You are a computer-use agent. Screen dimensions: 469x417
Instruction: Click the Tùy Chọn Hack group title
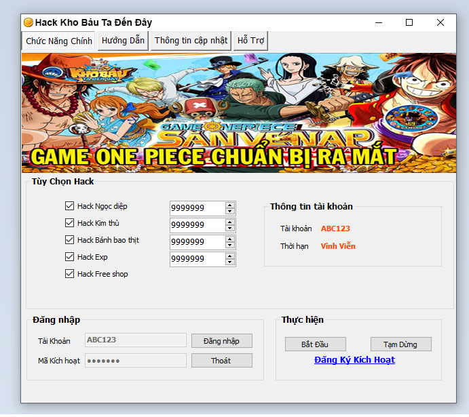click(x=63, y=181)
